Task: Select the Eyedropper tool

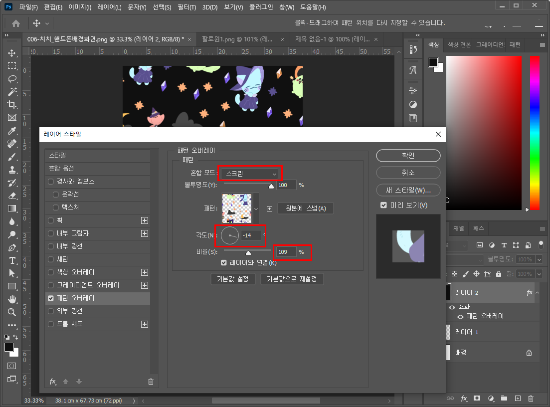Action: (12, 131)
